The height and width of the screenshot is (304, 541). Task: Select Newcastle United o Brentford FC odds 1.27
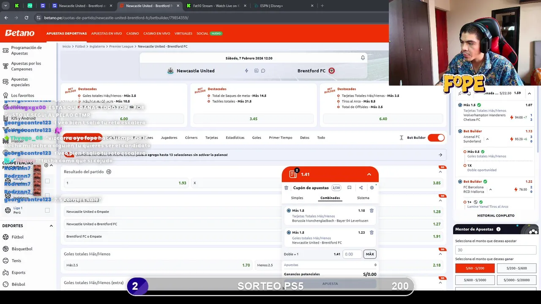(x=254, y=224)
